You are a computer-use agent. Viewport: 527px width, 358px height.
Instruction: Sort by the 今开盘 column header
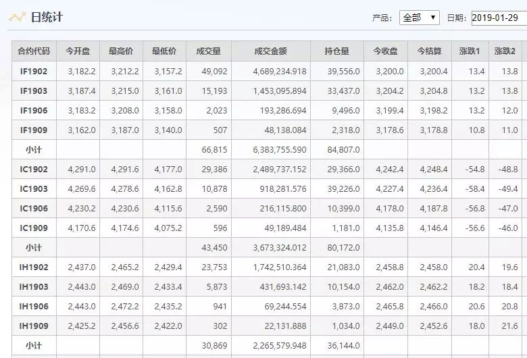click(x=78, y=51)
